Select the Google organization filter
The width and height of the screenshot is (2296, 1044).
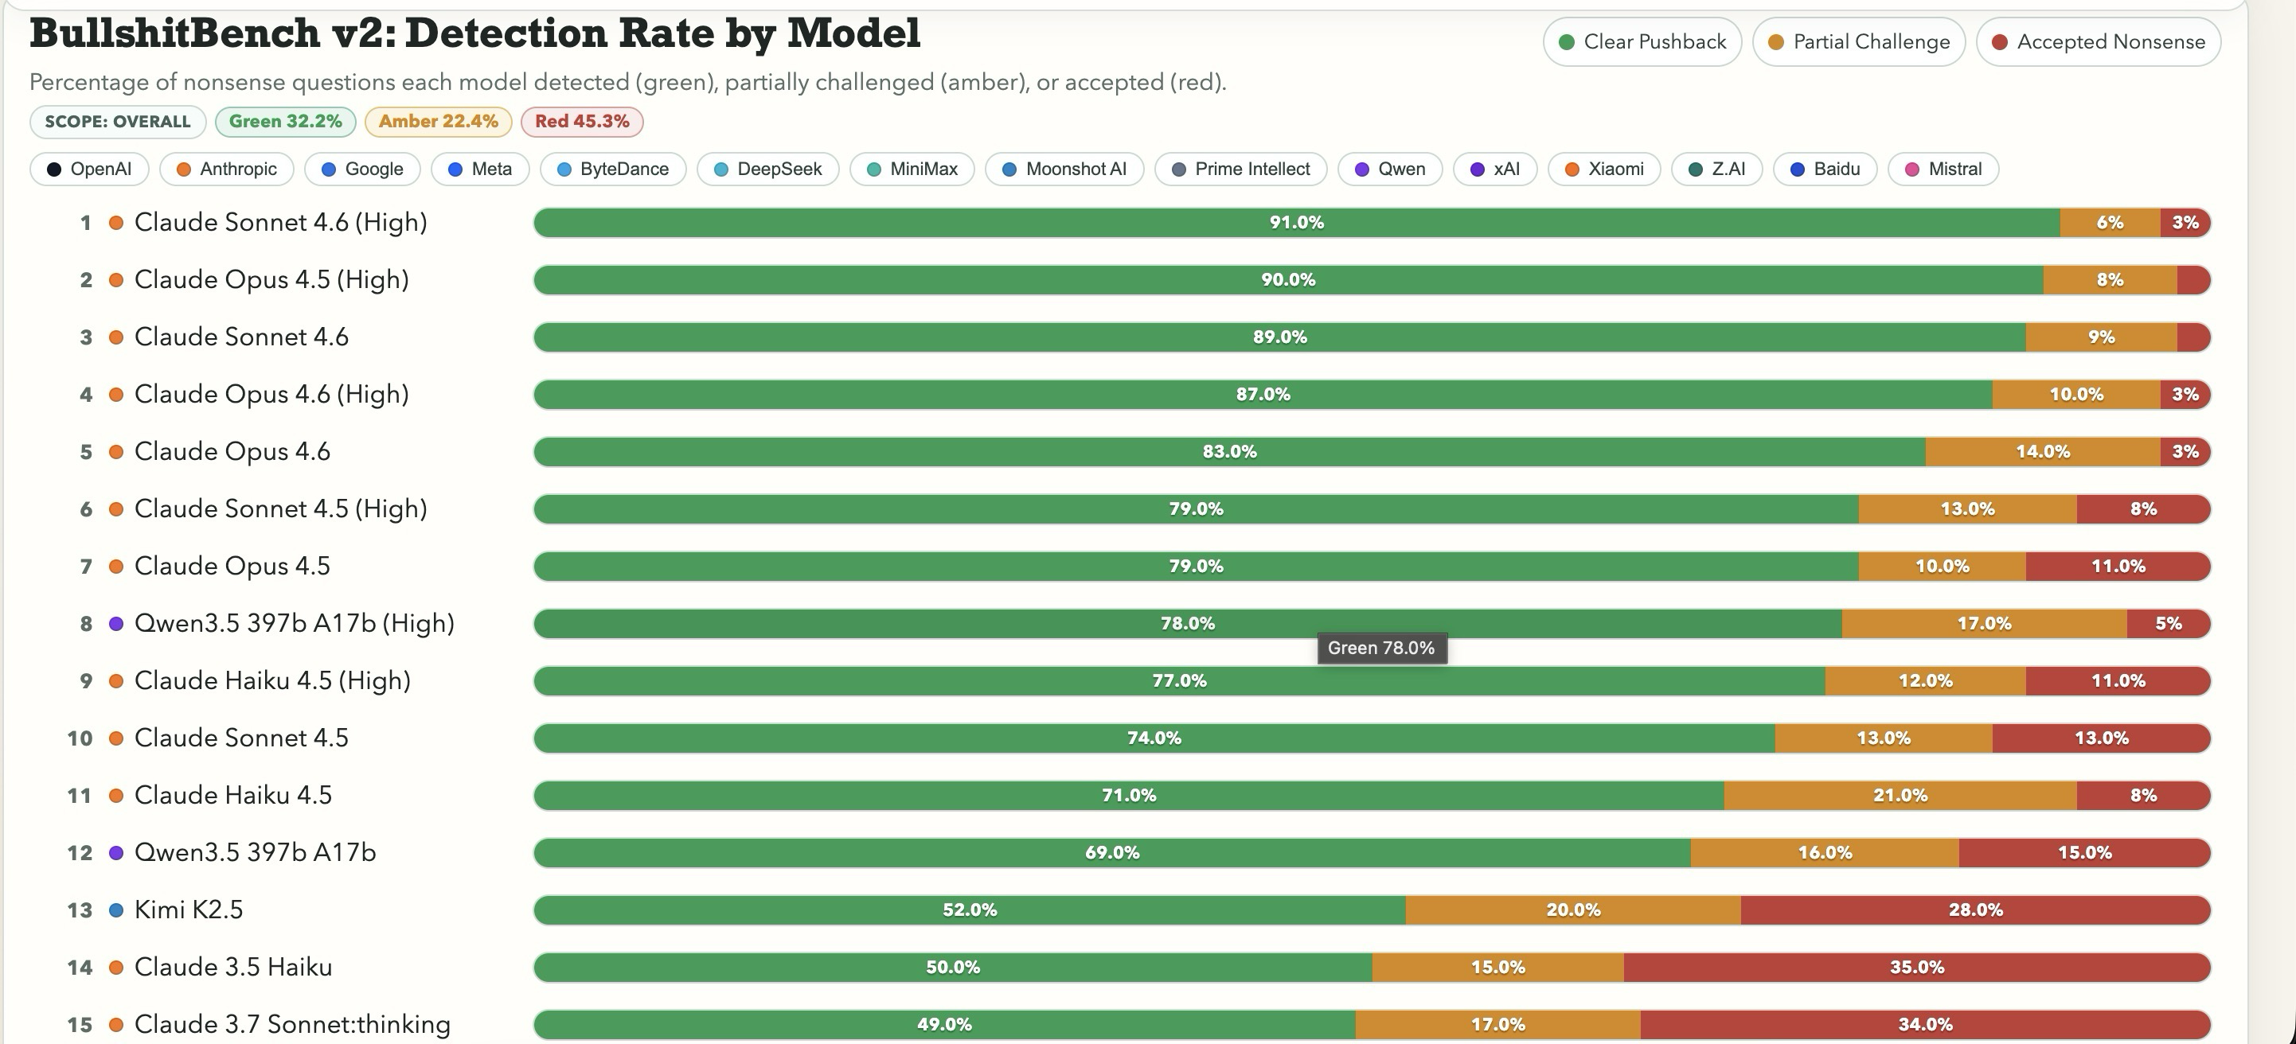click(x=362, y=169)
